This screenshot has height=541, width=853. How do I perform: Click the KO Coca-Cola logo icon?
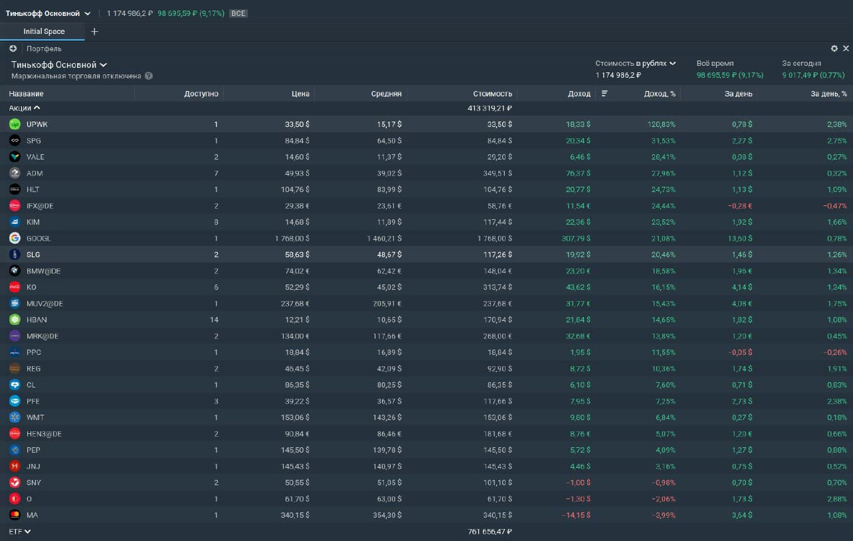click(x=15, y=287)
